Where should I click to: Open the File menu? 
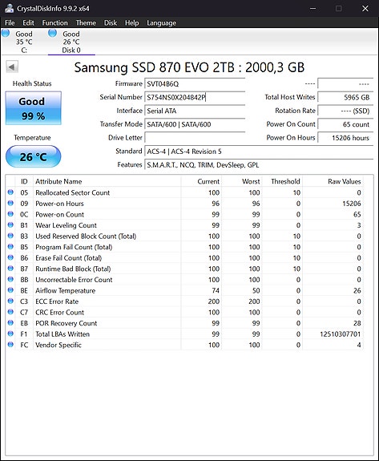10,23
